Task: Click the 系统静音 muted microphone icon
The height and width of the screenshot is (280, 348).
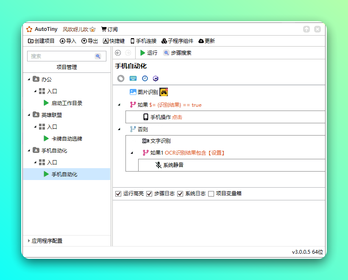Action: 159,165
